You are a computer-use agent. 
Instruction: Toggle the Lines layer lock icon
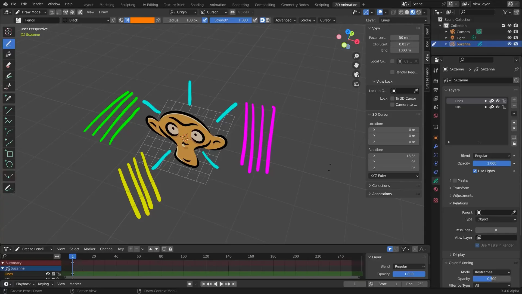point(504,101)
